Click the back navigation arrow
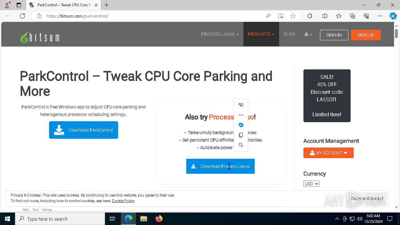Screen dimensions: 400x225 [9, 16]
